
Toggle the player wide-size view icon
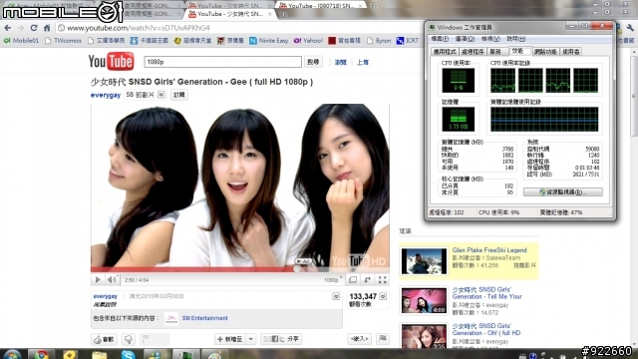click(x=353, y=279)
